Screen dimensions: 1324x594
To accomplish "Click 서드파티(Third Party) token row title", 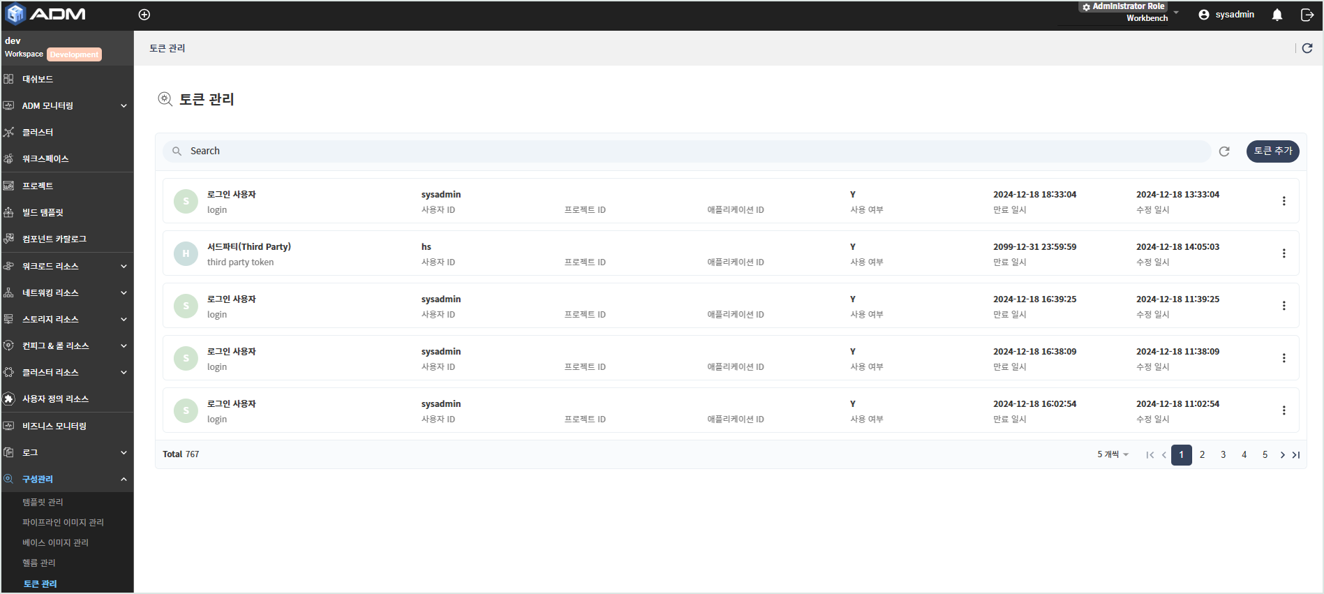I will pos(249,246).
